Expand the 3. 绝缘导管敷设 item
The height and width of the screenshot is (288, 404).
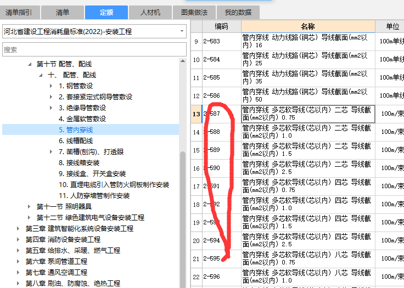pos(51,108)
